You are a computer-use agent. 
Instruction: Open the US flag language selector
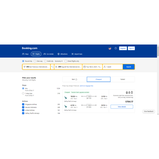click(110, 48)
